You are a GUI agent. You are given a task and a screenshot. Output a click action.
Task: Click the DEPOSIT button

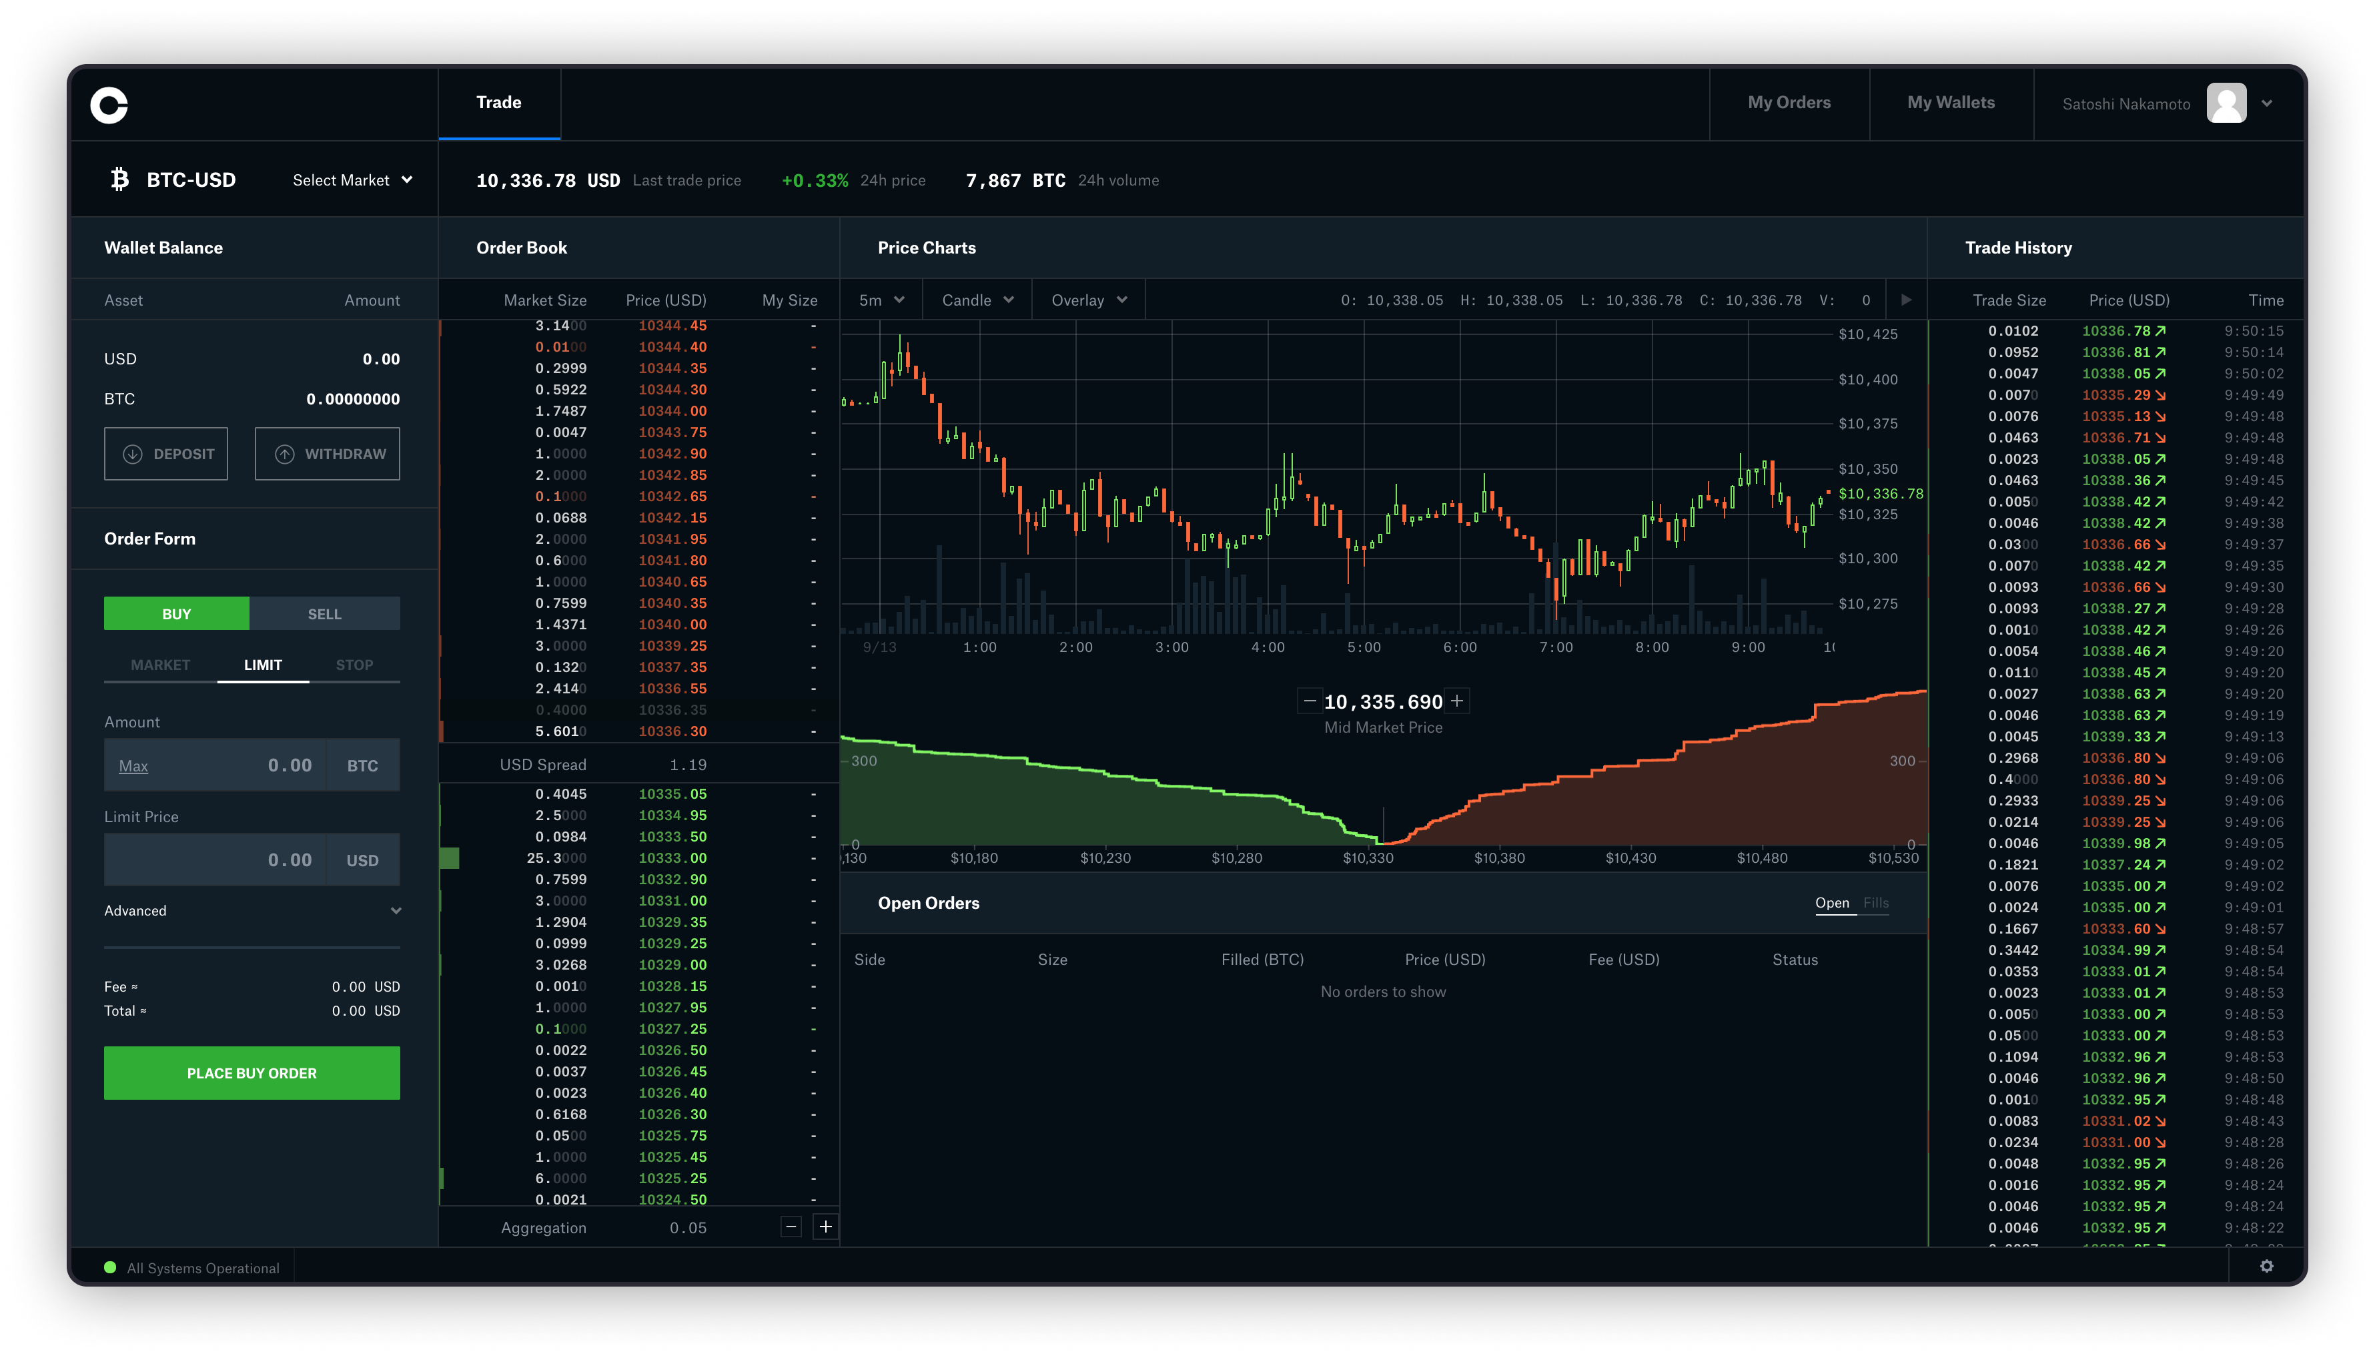166,454
